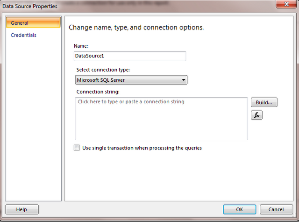This screenshot has width=299, height=222.
Task: Click into the DataSource1 name field
Action: pos(129,56)
